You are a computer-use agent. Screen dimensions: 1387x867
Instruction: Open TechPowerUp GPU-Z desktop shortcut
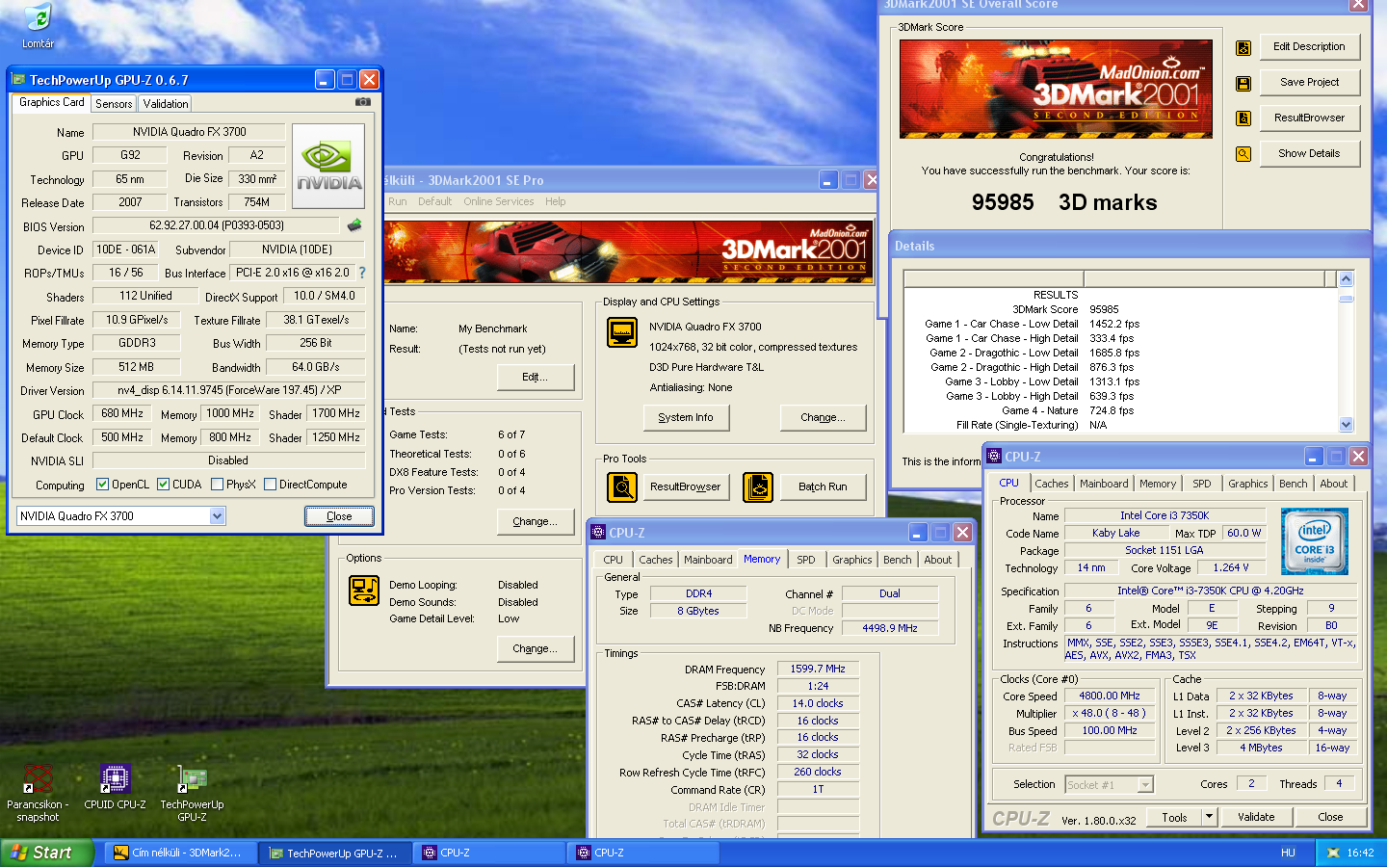click(x=192, y=793)
